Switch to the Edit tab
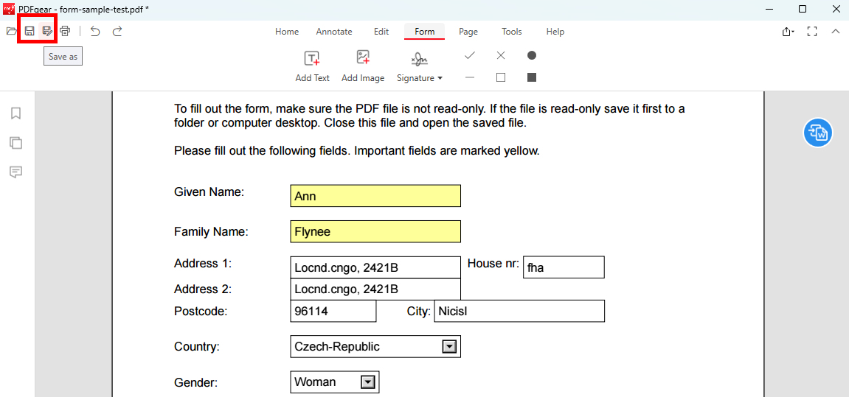The image size is (849, 397). (x=381, y=32)
